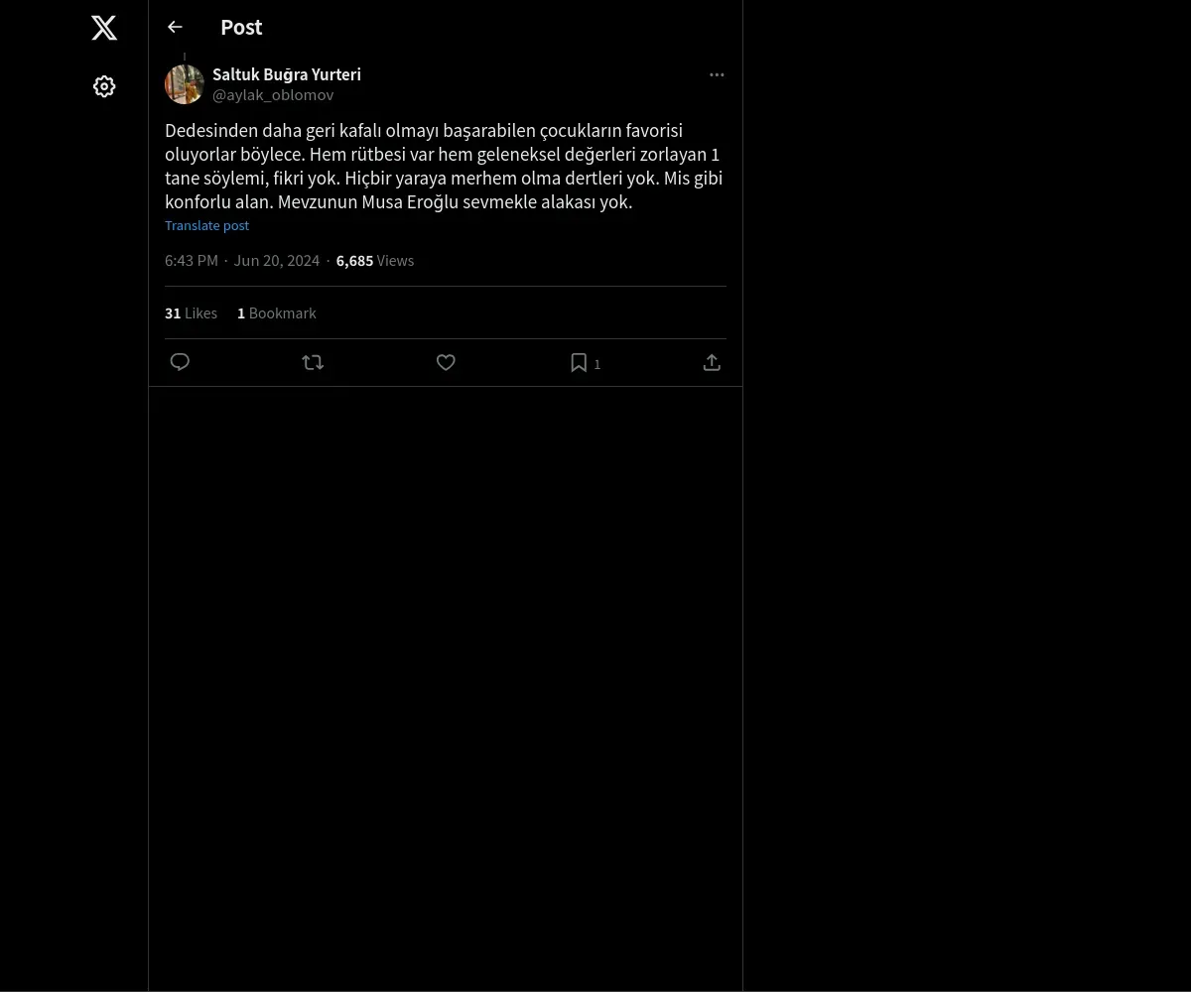Screen dimensions: 1191x992
Task: Click the Translate post link
Action: [x=206, y=225]
